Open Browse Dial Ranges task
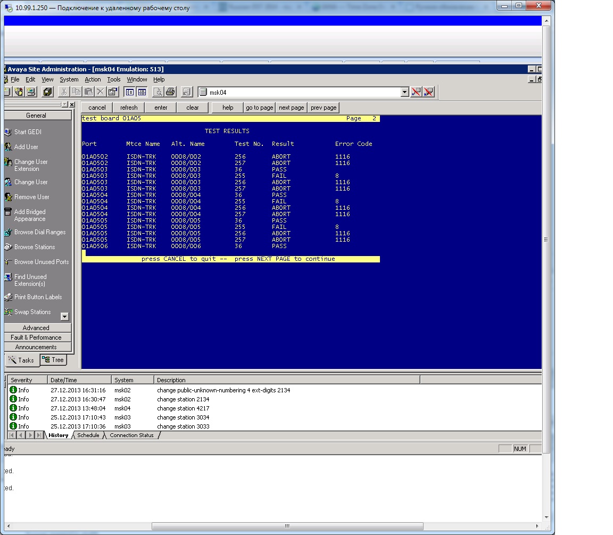The height and width of the screenshot is (535, 613). click(40, 232)
